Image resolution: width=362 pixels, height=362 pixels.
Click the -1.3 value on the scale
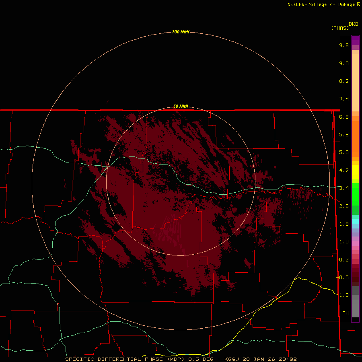click(x=343, y=295)
